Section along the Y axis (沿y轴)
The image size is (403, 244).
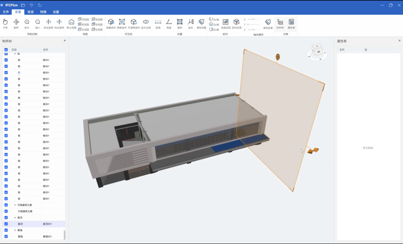pyautogui.click(x=214, y=24)
